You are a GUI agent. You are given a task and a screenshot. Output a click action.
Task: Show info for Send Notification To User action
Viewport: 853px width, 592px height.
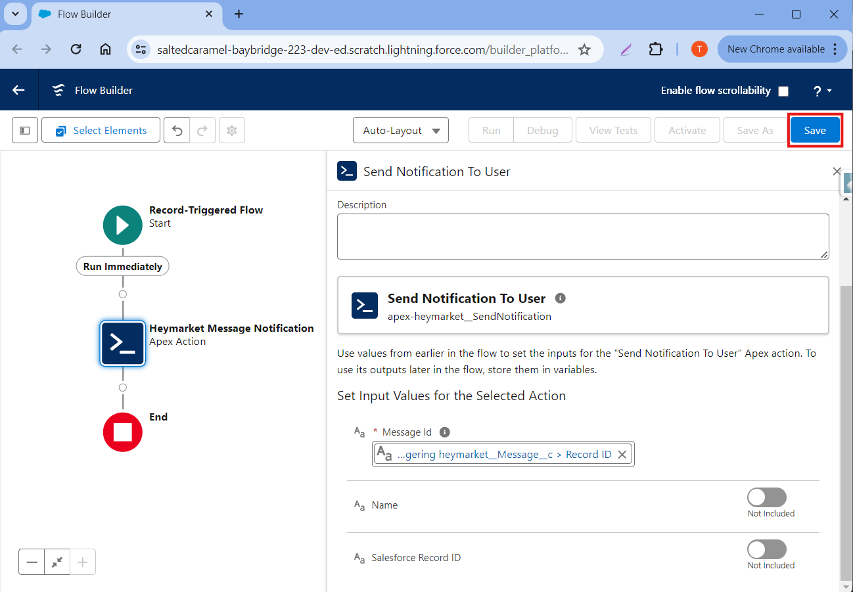(561, 298)
